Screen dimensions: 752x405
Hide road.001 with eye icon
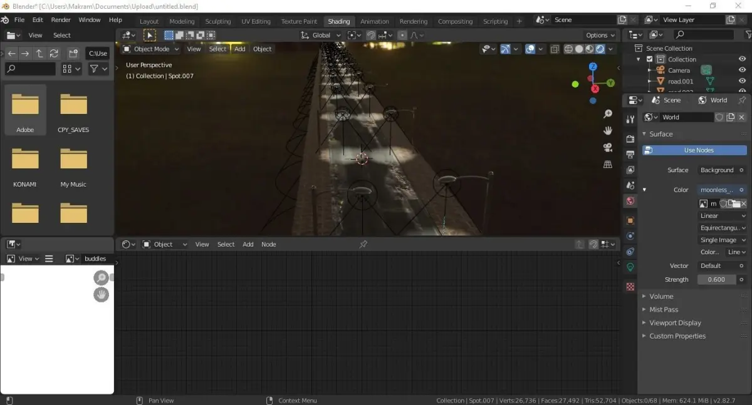(742, 81)
